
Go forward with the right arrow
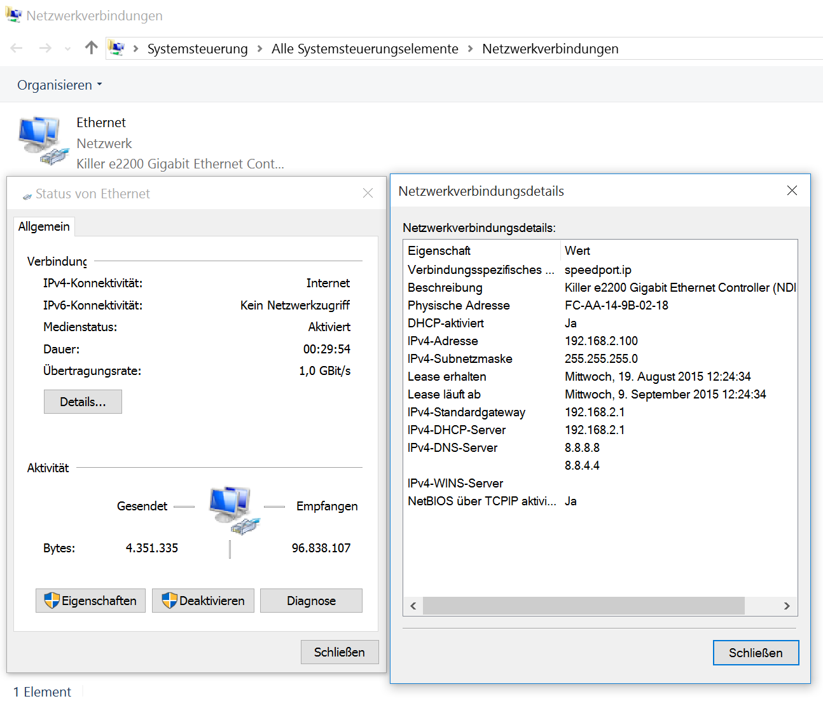coord(45,48)
